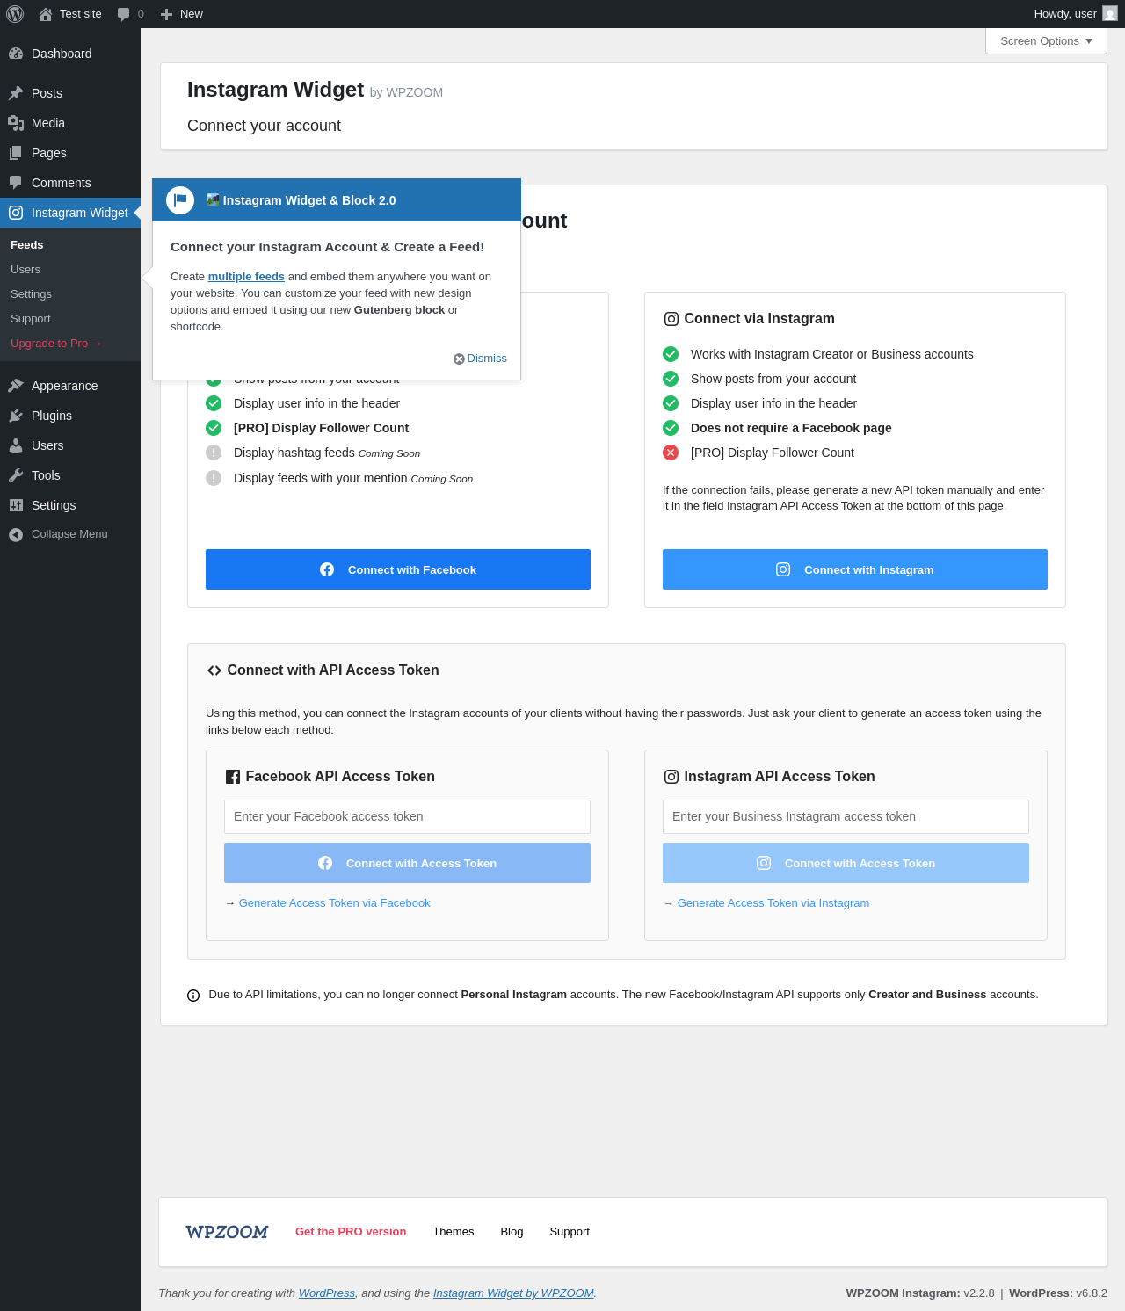Screen dimensions: 1125x1311
Task: Open Comments menu in sidebar
Action: click(70, 183)
